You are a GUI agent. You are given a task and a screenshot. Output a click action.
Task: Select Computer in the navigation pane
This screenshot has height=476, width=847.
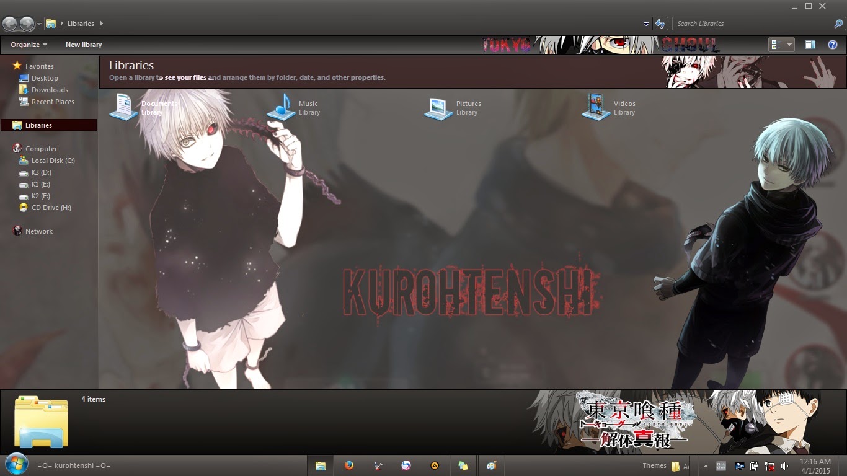point(41,149)
